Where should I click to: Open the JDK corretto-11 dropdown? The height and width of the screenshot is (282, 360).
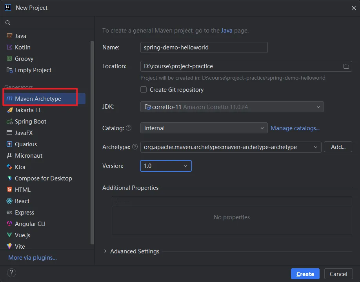click(x=232, y=107)
